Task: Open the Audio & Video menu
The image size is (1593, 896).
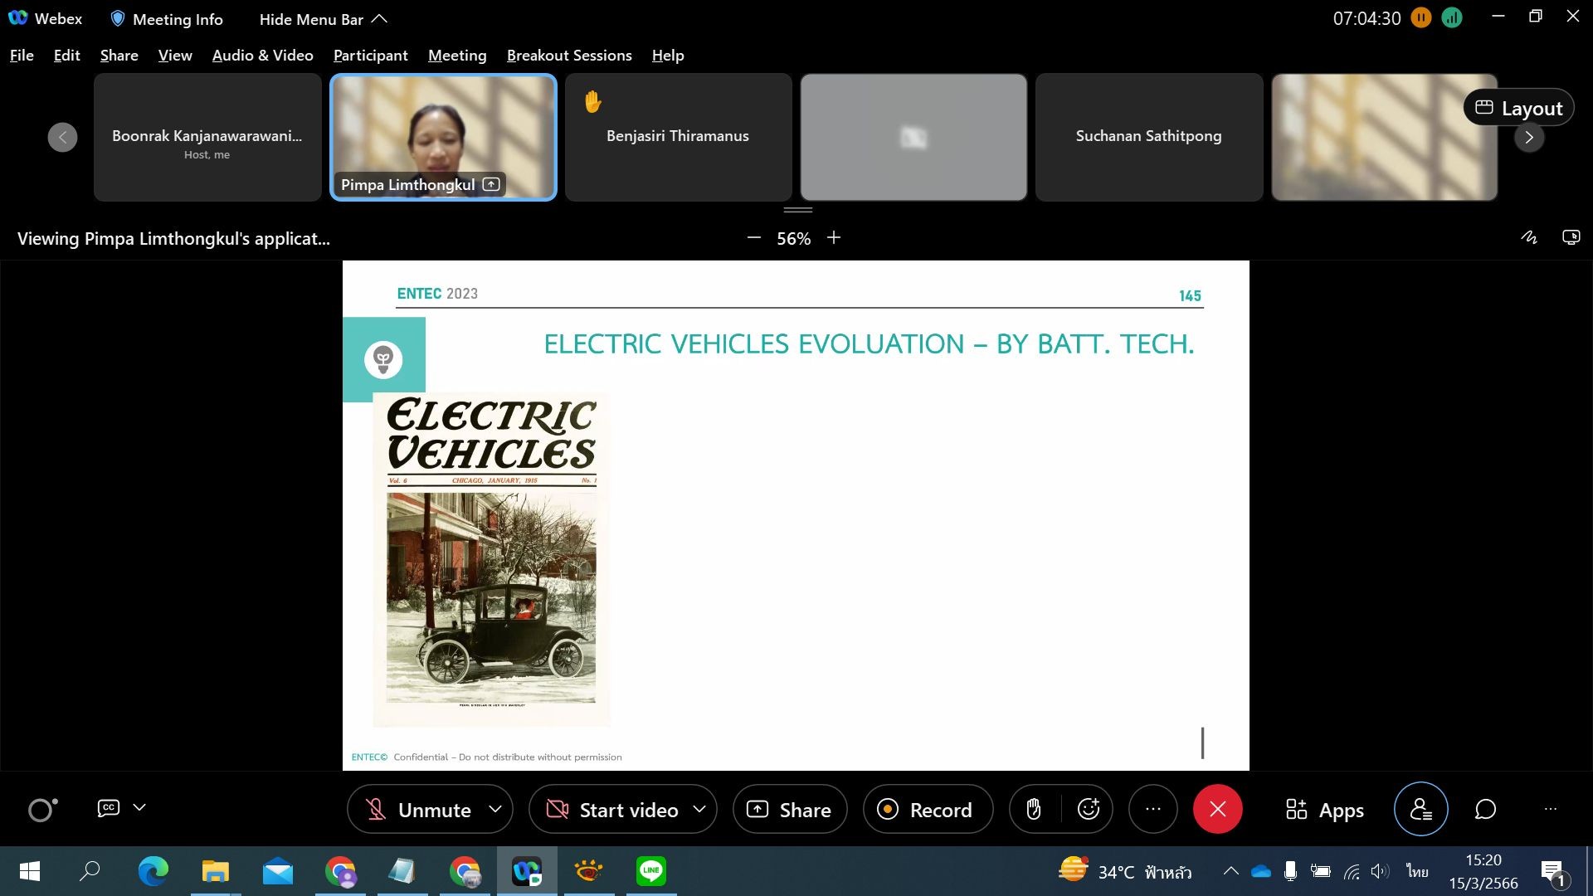Action: tap(262, 56)
